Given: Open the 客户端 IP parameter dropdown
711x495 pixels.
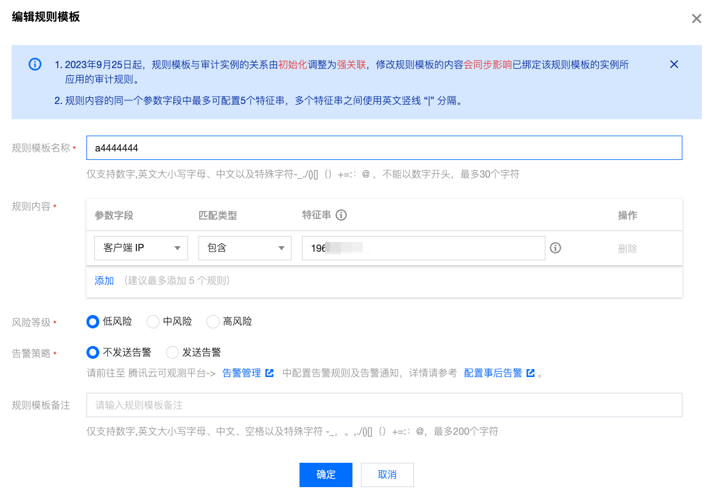Looking at the screenshot, I should tap(141, 247).
